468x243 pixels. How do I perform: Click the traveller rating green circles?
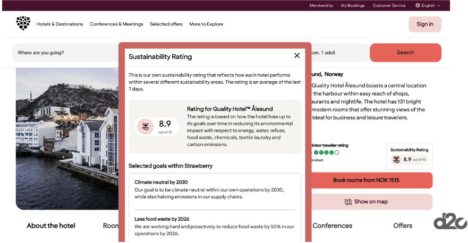tap(326, 152)
